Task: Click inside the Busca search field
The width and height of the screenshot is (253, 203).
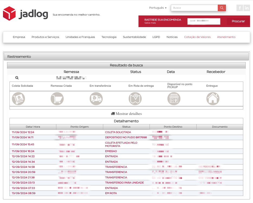Action: (194, 8)
